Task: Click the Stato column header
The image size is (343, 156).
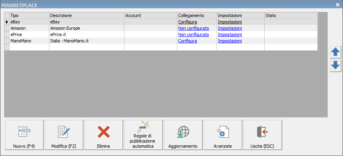Action: 291,15
